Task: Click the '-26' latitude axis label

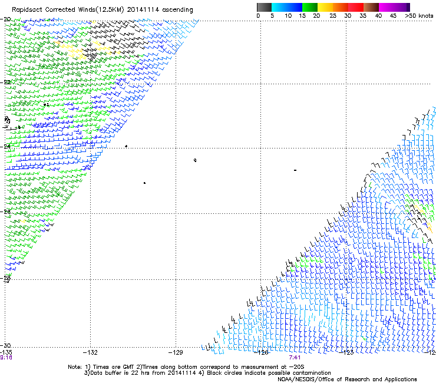Action: (x=5, y=212)
